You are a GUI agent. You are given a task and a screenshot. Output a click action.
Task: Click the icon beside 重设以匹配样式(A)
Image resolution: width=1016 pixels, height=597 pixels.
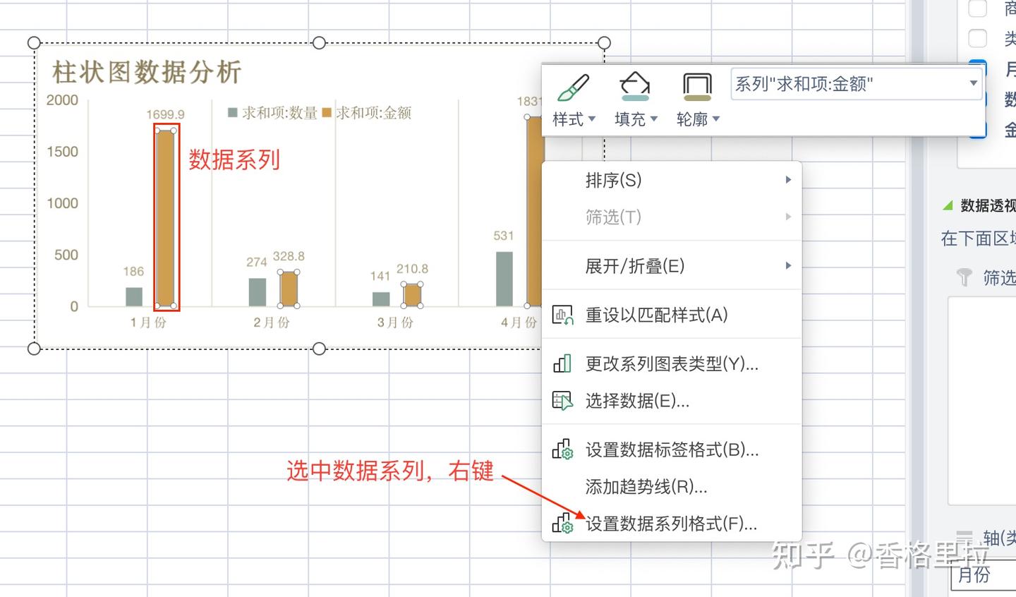click(x=562, y=315)
